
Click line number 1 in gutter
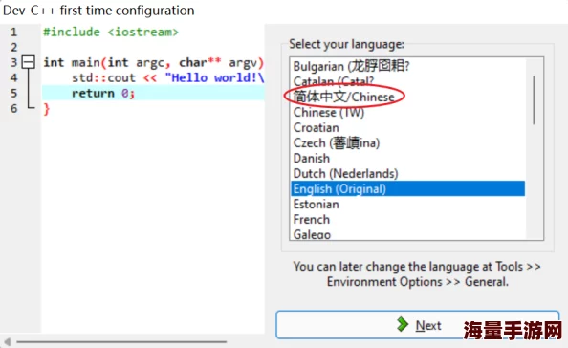pyautogui.click(x=13, y=32)
